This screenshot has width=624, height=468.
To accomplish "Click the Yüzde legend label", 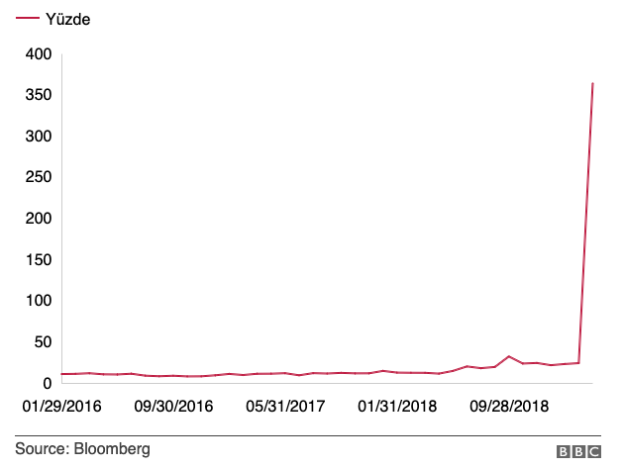I will [x=67, y=19].
